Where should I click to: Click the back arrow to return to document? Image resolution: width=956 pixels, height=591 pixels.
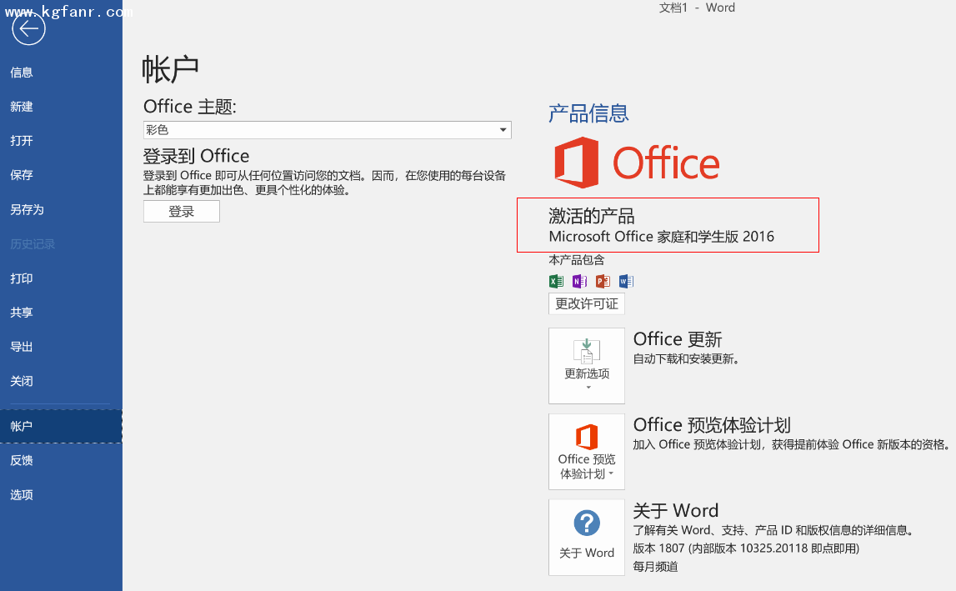29,30
